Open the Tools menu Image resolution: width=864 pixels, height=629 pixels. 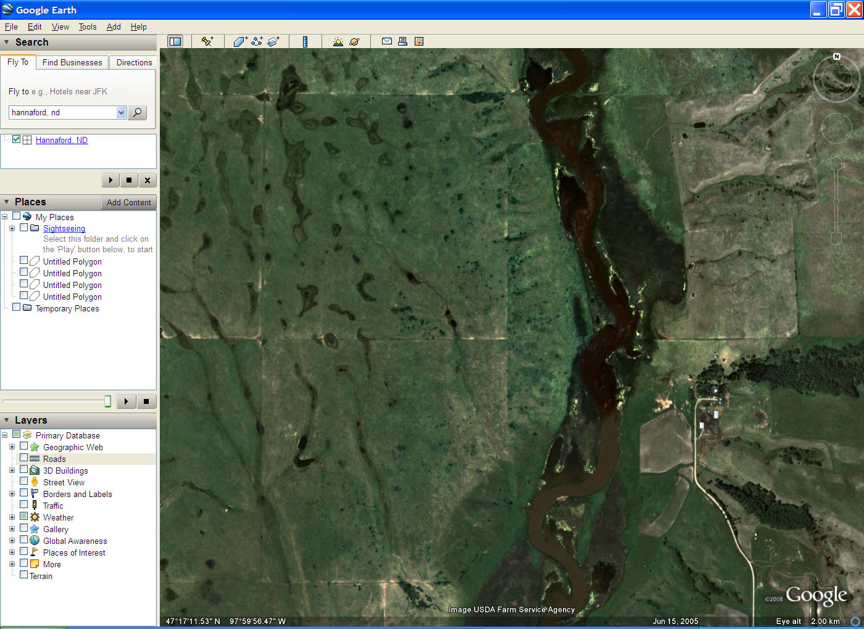click(88, 27)
